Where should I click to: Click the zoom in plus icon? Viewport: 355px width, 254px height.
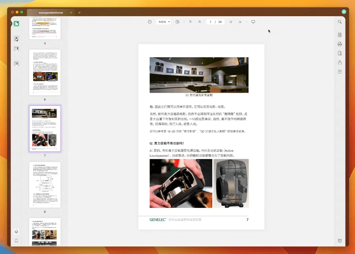pyautogui.click(x=177, y=22)
